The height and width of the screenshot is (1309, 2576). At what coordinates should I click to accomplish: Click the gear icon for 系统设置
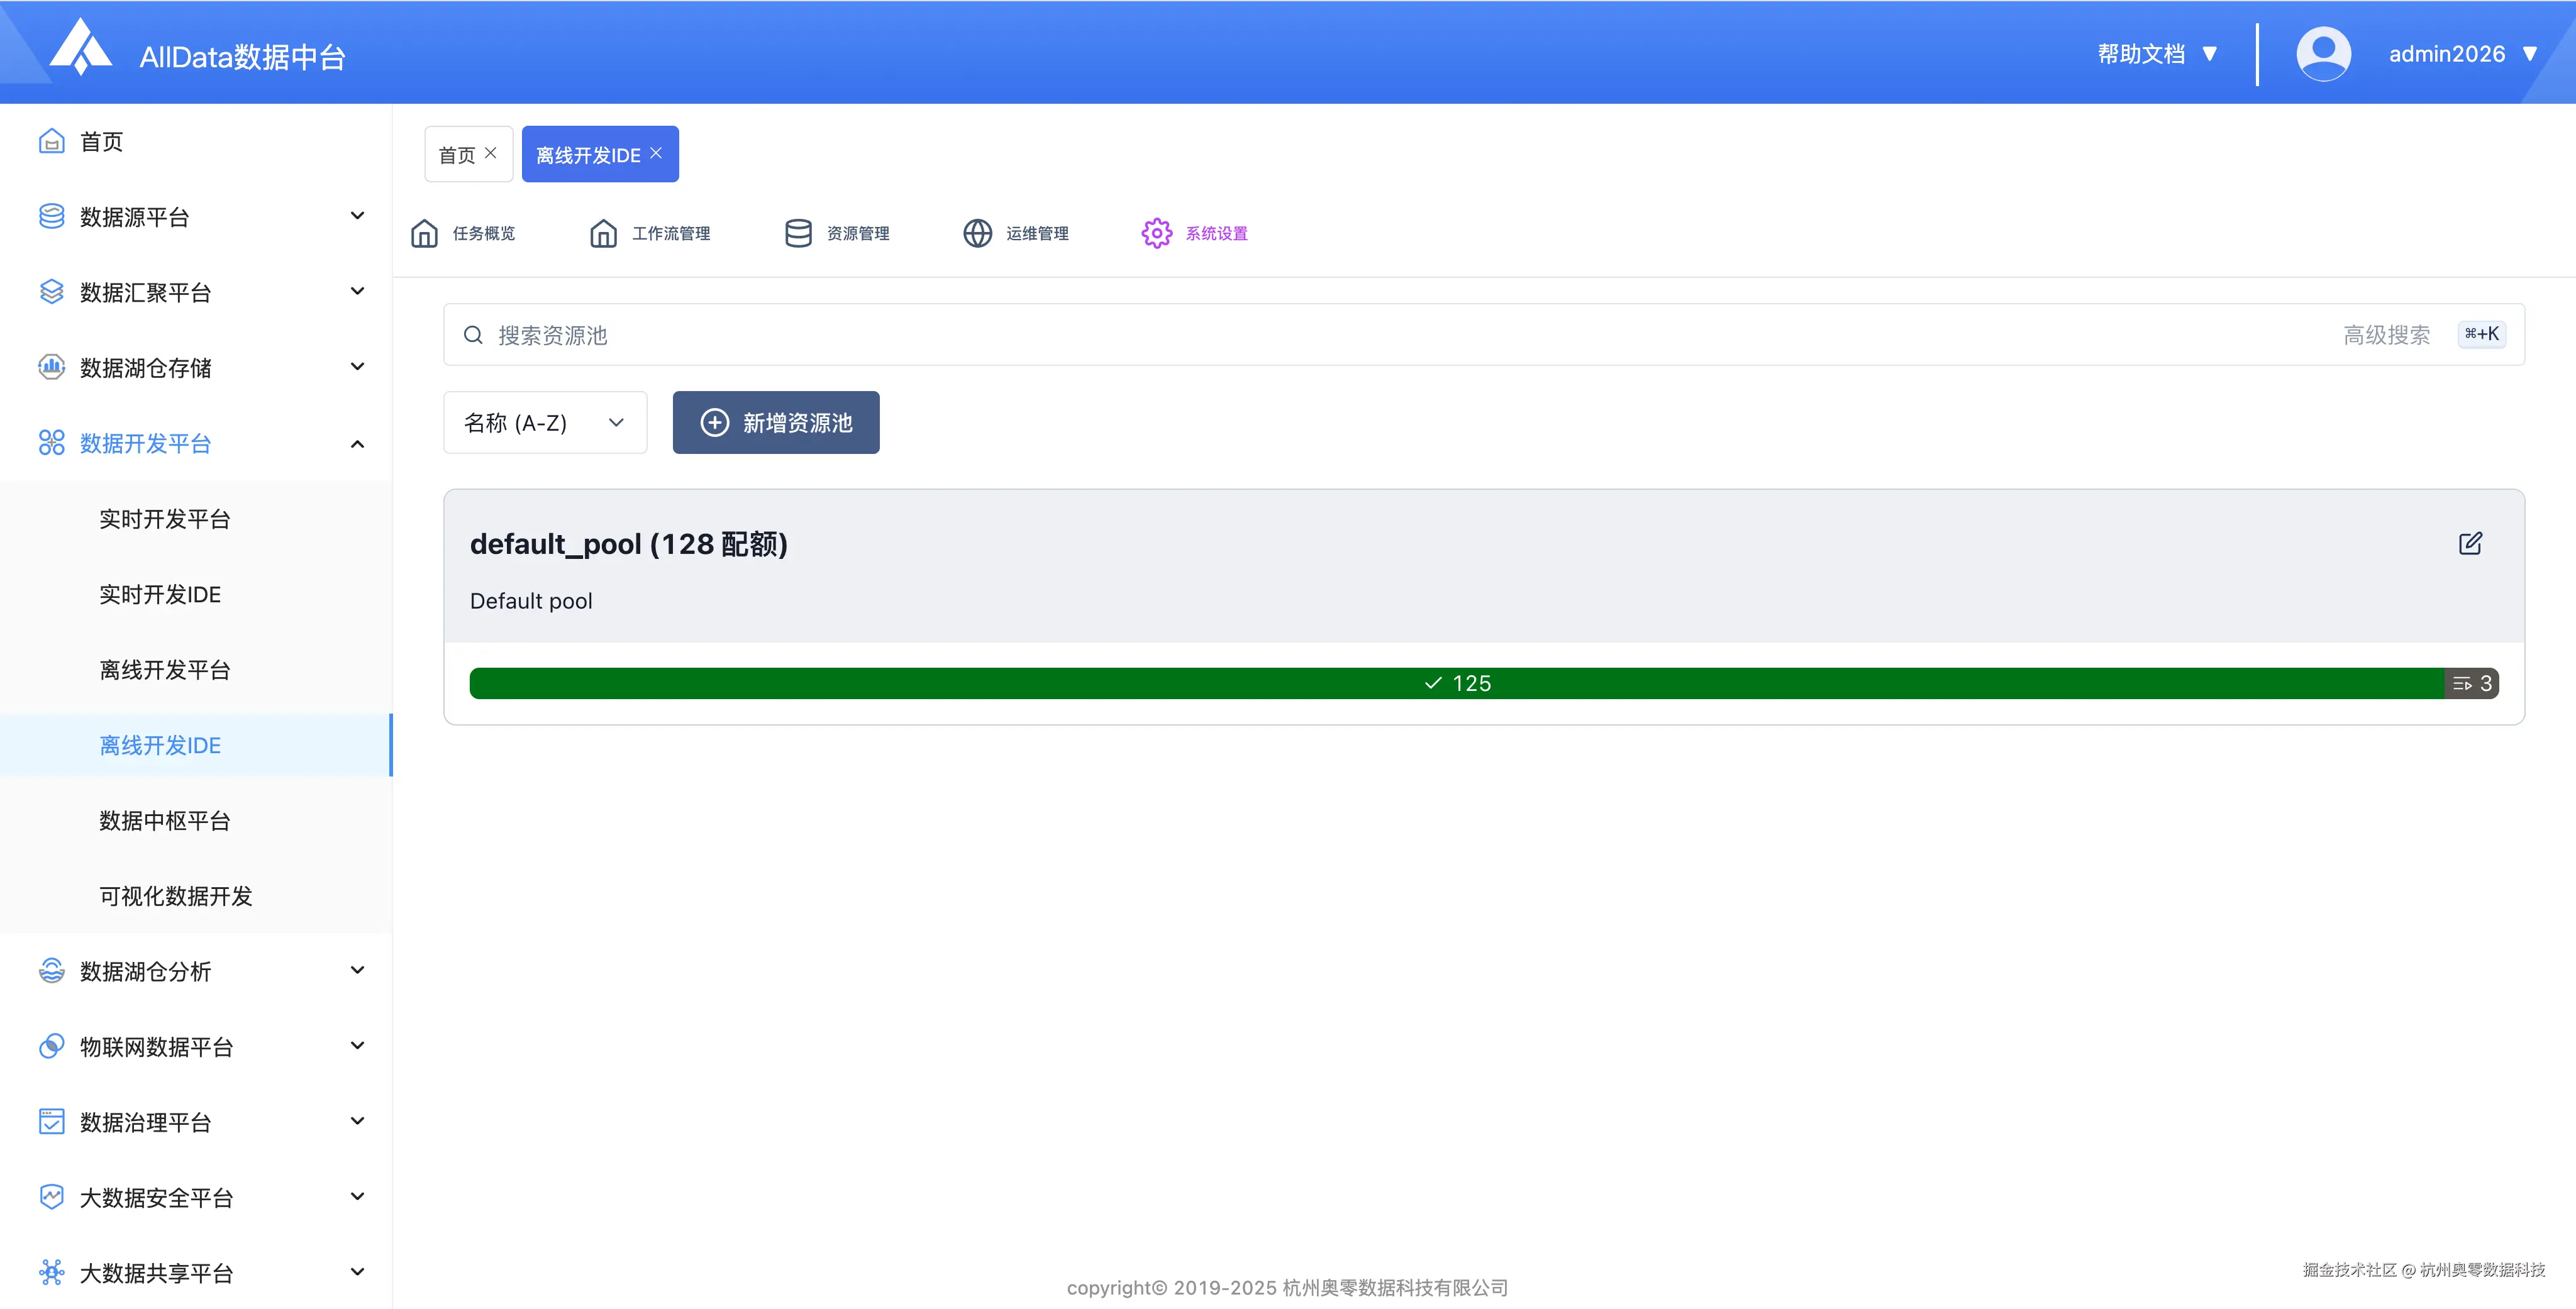pyautogui.click(x=1156, y=233)
